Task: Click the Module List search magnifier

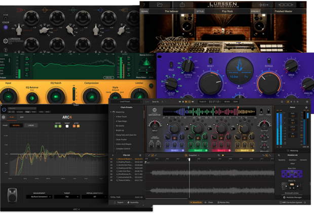Action: click(279, 155)
